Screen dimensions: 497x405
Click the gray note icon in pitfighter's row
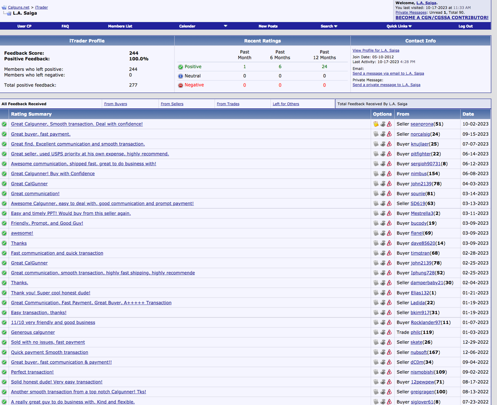click(376, 153)
